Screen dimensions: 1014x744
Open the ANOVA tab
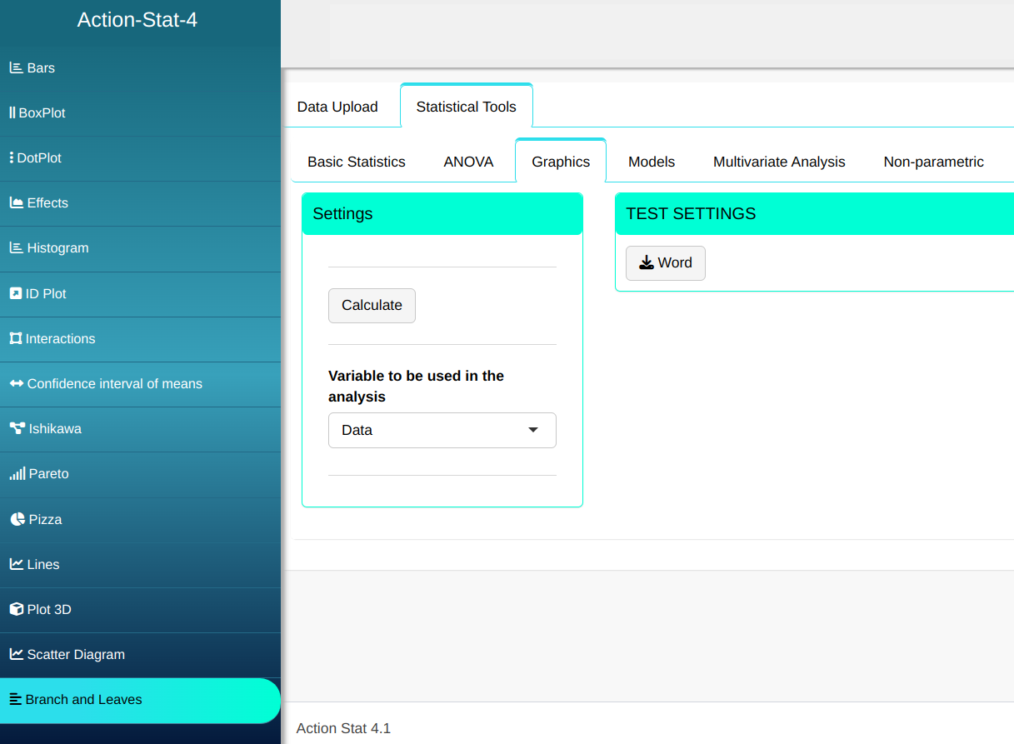click(468, 162)
